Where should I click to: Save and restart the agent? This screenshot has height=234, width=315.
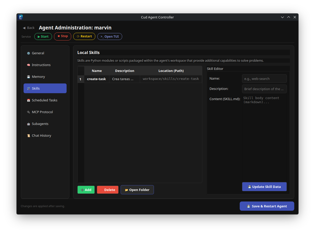(x=267, y=206)
